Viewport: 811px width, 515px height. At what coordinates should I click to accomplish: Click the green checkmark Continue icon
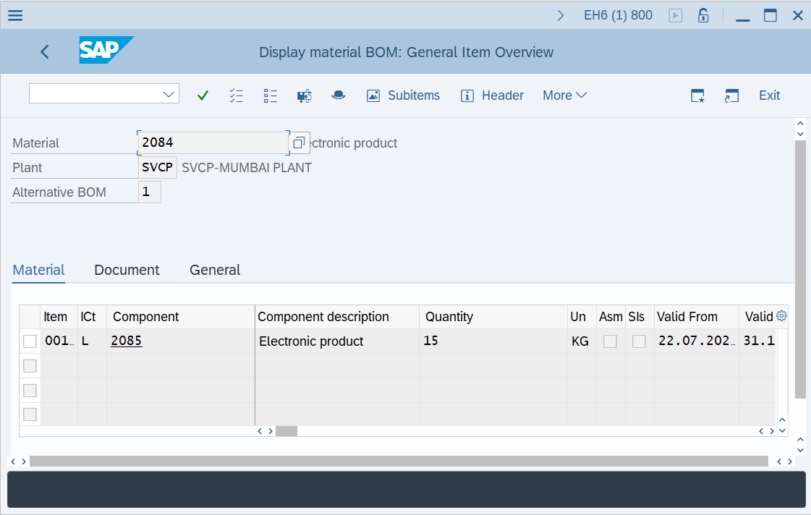click(x=203, y=95)
